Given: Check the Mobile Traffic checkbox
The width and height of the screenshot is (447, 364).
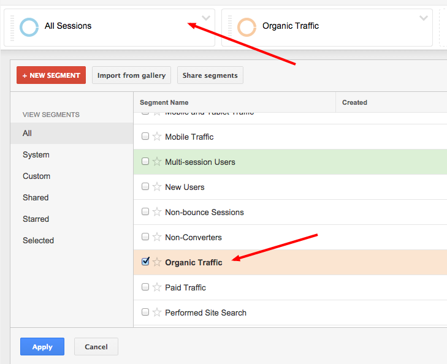Looking at the screenshot, I should click(x=145, y=136).
